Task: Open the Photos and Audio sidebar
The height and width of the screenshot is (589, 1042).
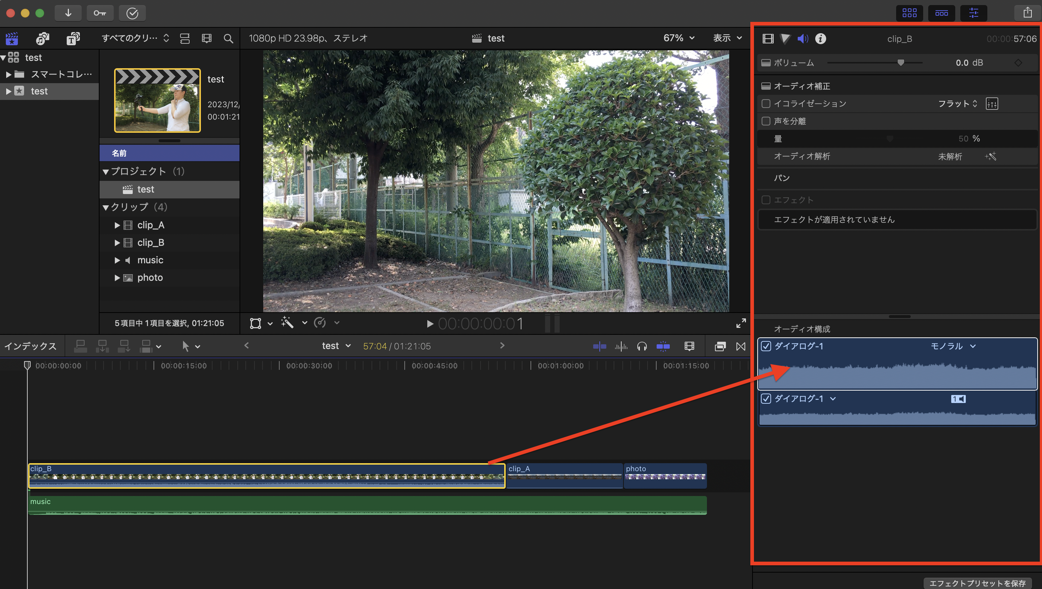Action: pos(42,38)
